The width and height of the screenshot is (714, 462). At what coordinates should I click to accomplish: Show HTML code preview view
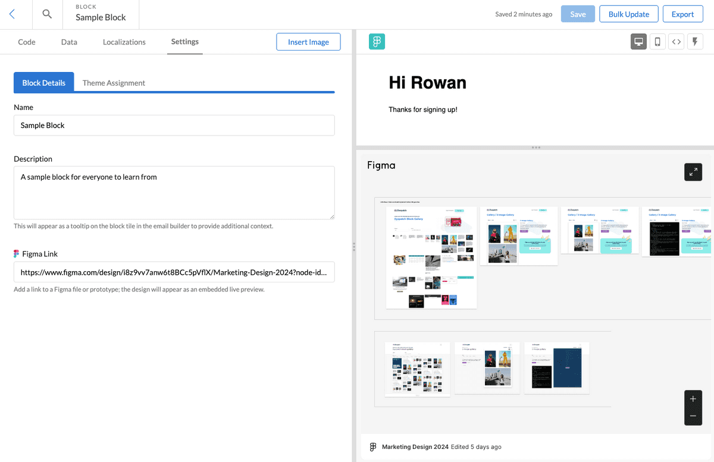(x=676, y=42)
